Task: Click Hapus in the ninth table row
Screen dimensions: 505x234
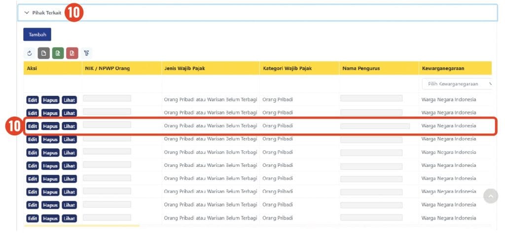Action: (50, 205)
